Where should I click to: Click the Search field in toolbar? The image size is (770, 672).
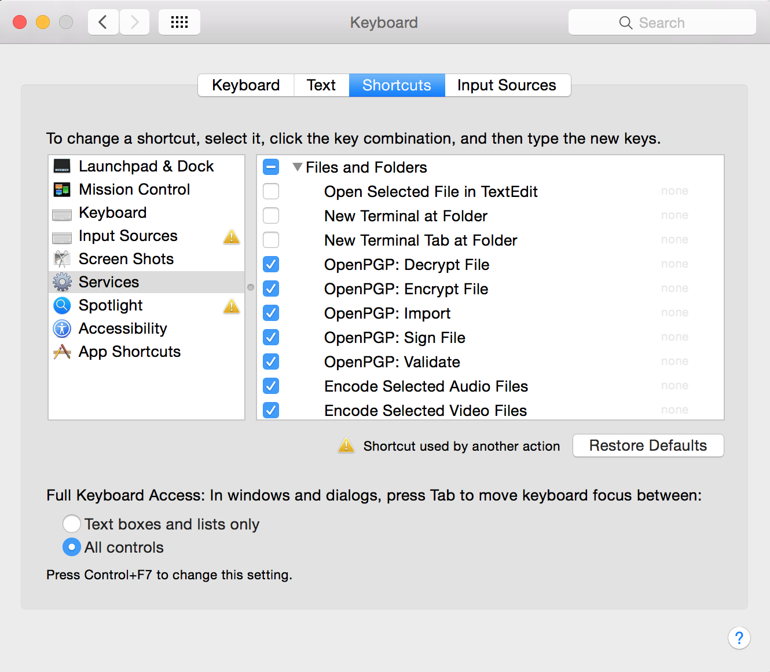click(x=662, y=23)
